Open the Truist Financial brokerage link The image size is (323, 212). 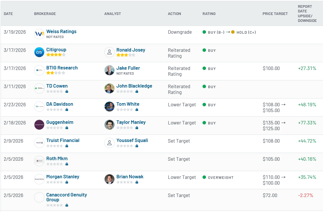click(x=63, y=140)
